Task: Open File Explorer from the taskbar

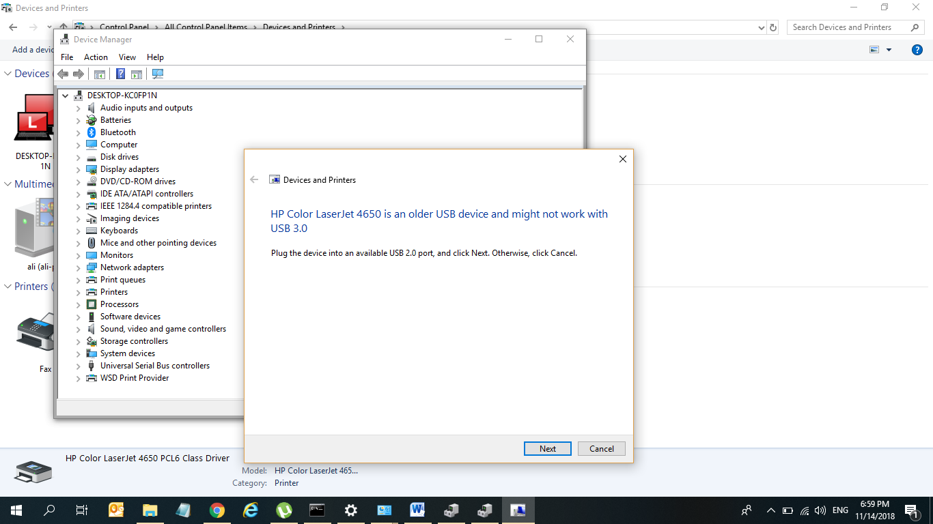Action: (150, 510)
